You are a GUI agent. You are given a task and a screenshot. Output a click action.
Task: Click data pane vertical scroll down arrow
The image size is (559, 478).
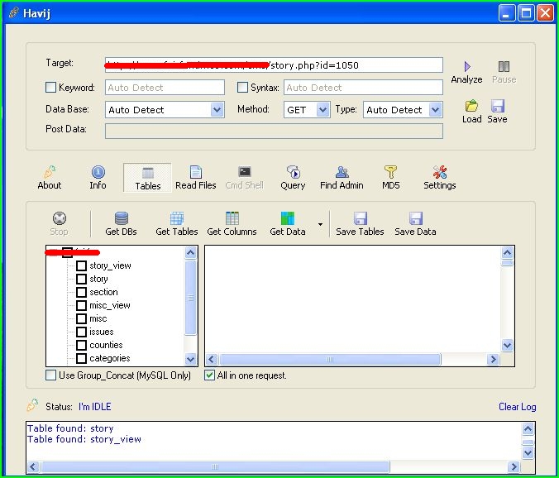(x=507, y=345)
